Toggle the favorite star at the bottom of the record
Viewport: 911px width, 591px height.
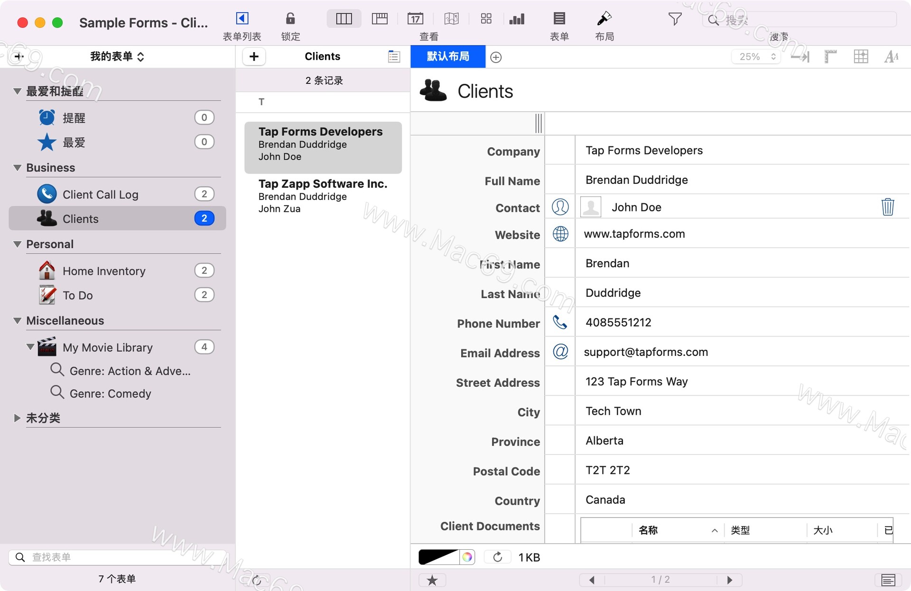pyautogui.click(x=432, y=580)
